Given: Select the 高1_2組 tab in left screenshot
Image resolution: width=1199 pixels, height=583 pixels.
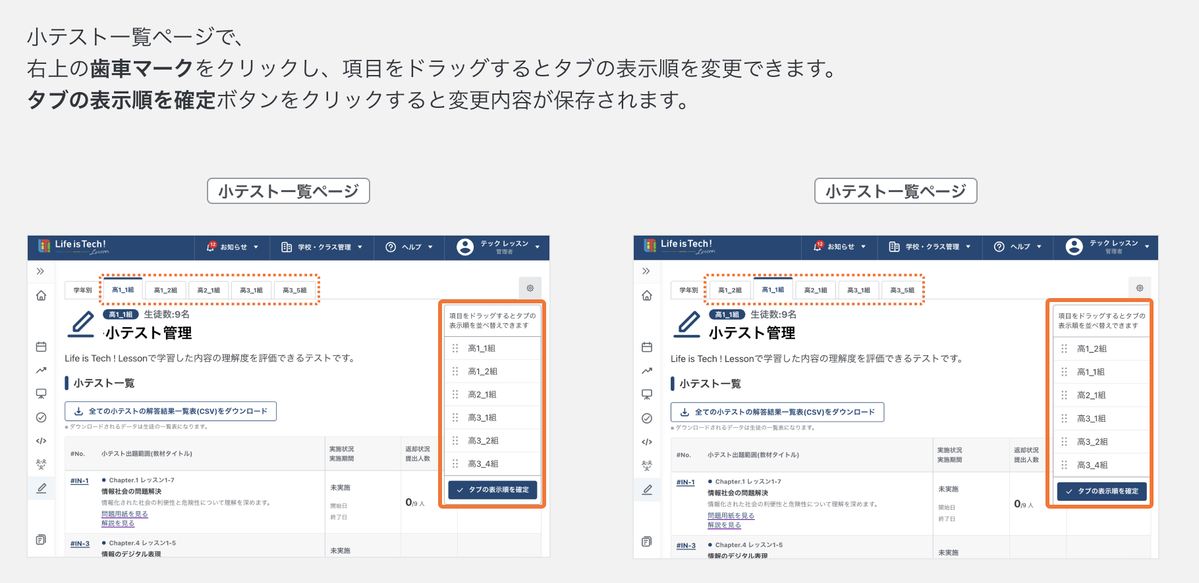Looking at the screenshot, I should 165,290.
